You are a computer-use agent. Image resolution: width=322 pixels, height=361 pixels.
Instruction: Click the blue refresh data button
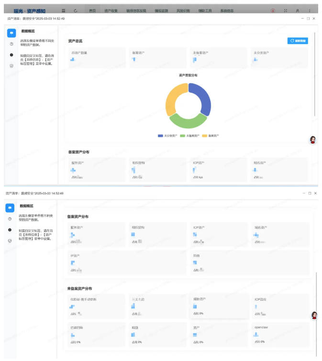coord(298,41)
